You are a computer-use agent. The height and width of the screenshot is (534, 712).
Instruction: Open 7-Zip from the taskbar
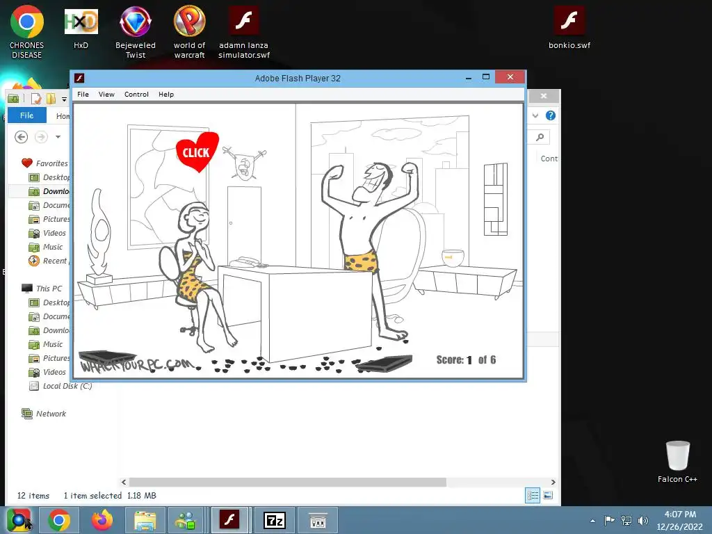tap(275, 520)
